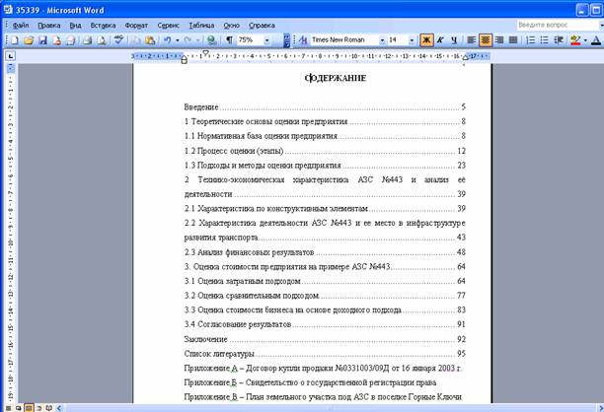Open the Вставка menu
This screenshot has width=604, height=412.
(x=103, y=26)
